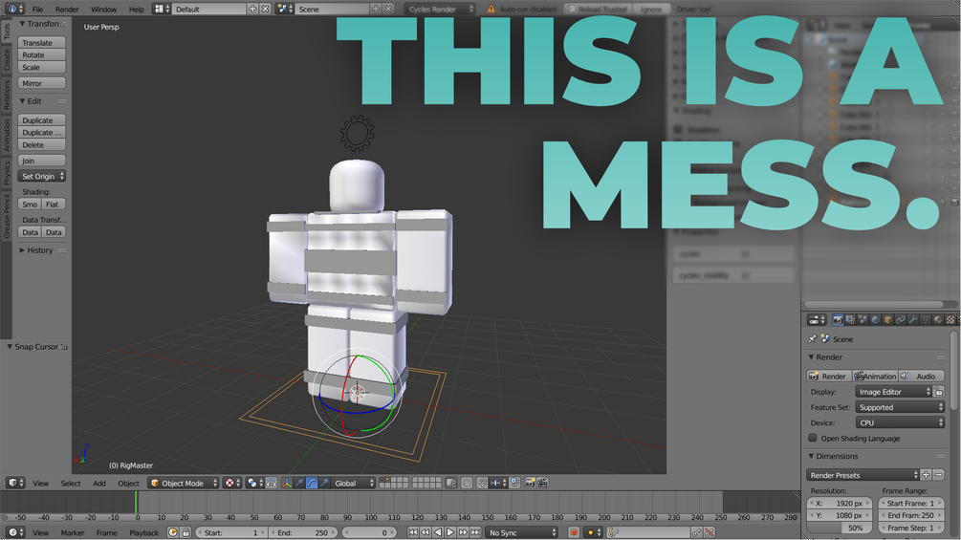Open the Device CPU dropdown
961x540 pixels.
click(900, 422)
